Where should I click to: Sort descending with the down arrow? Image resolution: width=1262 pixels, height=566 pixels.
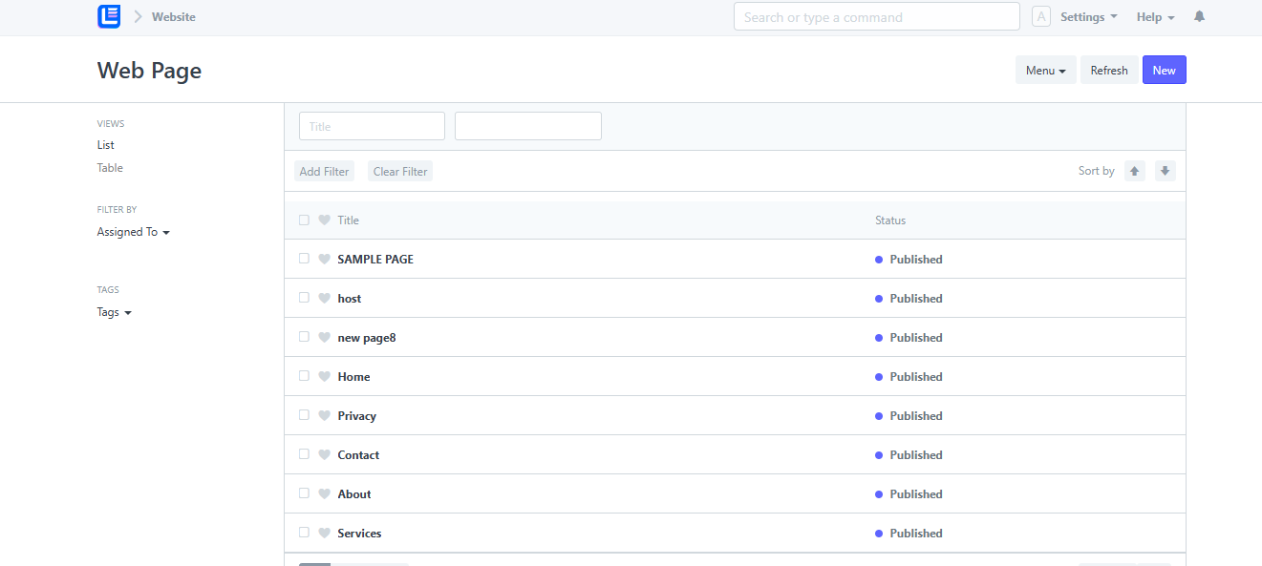point(1165,171)
